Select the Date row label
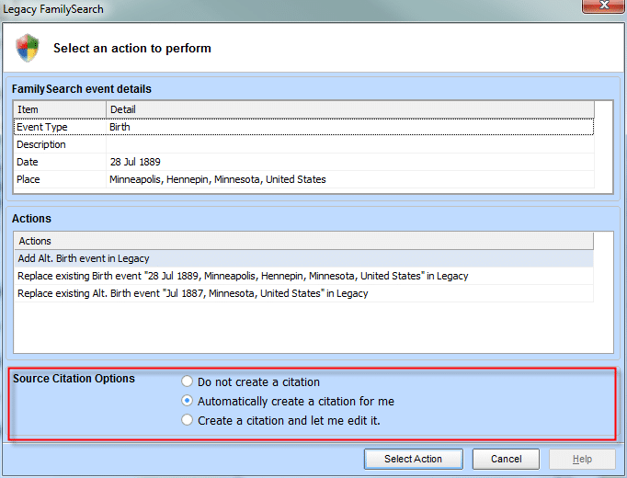This screenshot has width=627, height=478. (x=28, y=162)
